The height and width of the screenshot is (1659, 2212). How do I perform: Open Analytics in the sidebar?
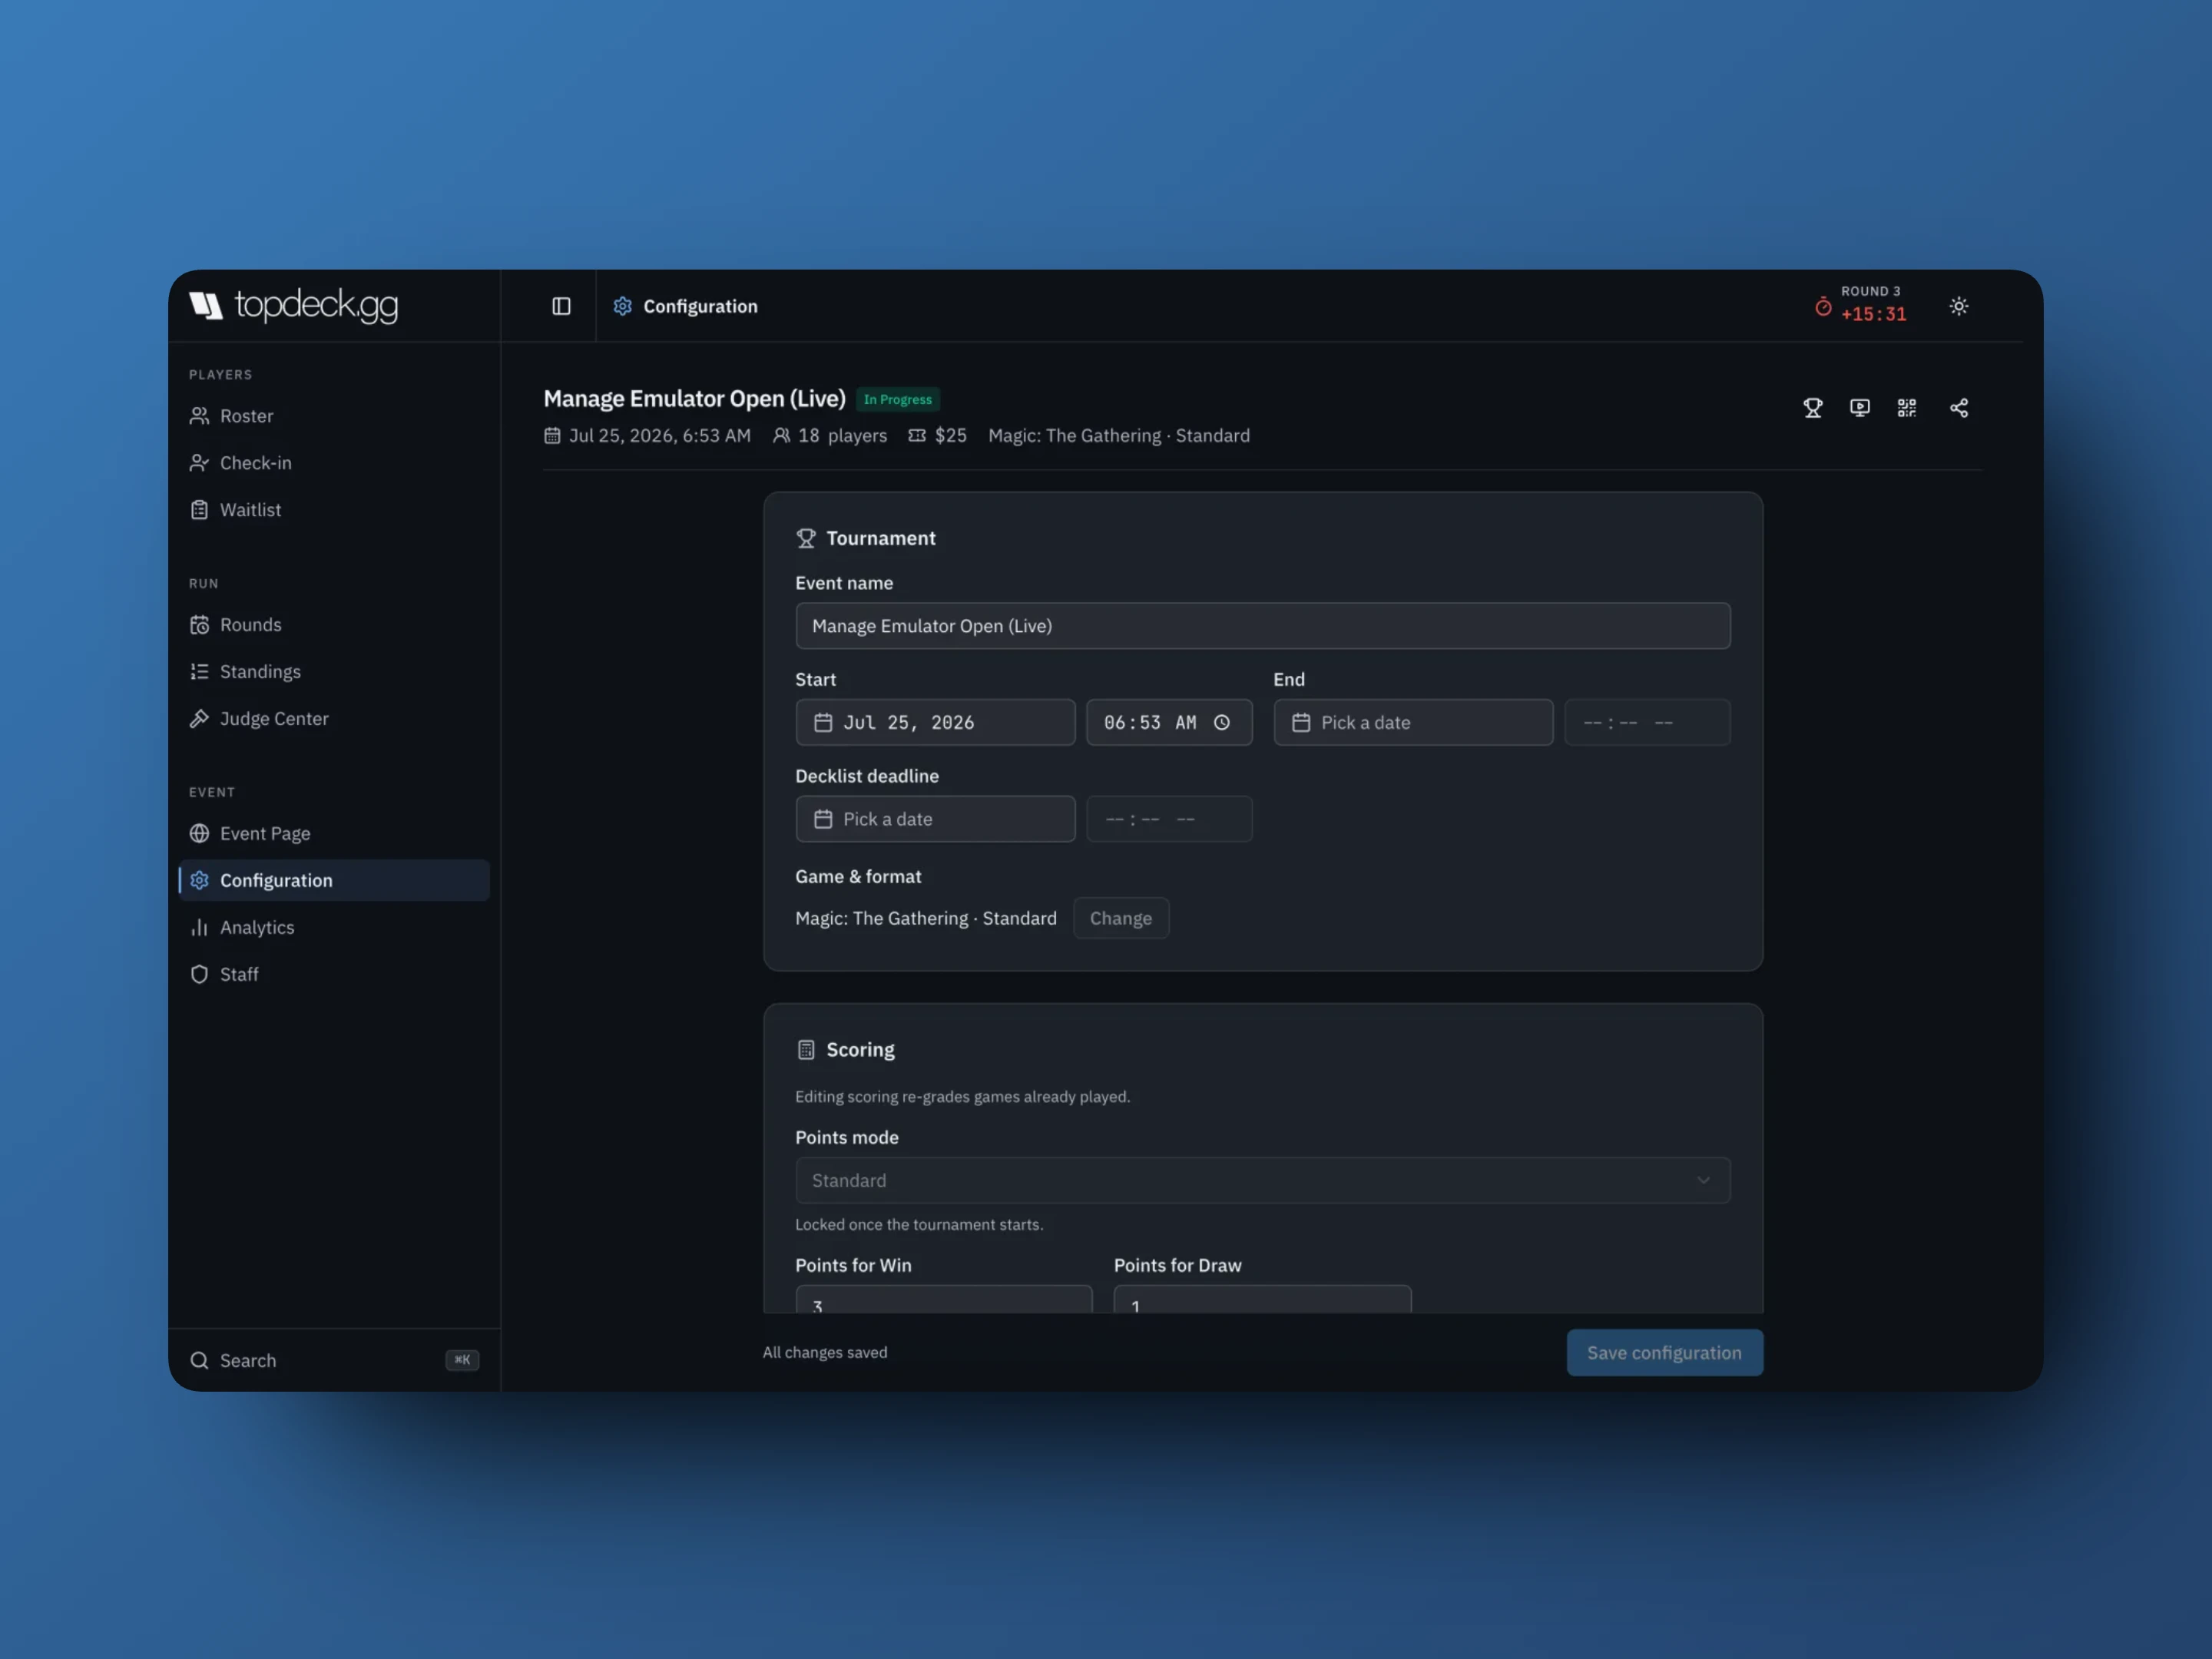click(x=334, y=928)
